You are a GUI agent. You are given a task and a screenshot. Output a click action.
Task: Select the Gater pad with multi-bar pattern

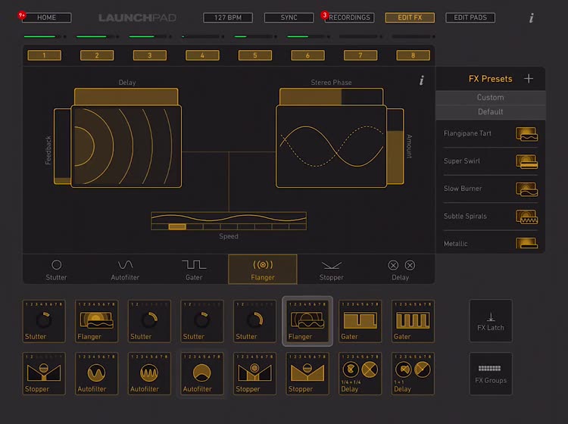point(413,321)
